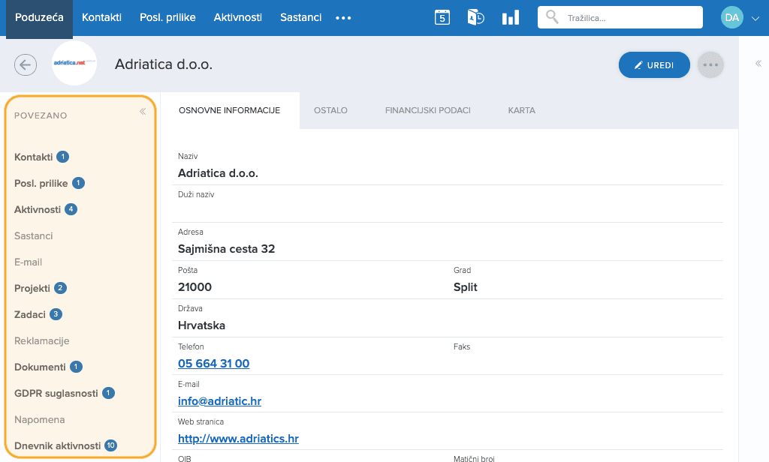Click the country value Hrvatska
The height and width of the screenshot is (462, 769).
201,325
